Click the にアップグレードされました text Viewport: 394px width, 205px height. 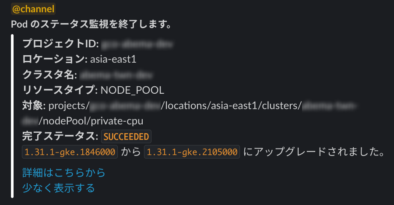pos(313,152)
